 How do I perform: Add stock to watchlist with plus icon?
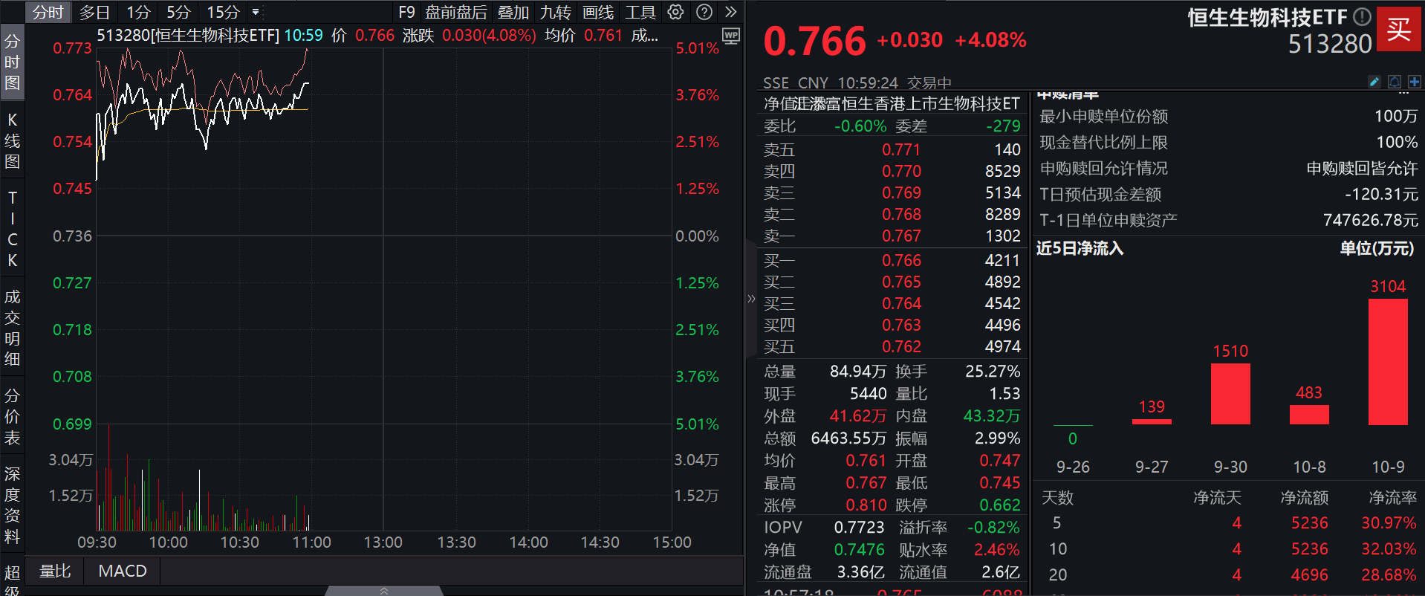1414,82
